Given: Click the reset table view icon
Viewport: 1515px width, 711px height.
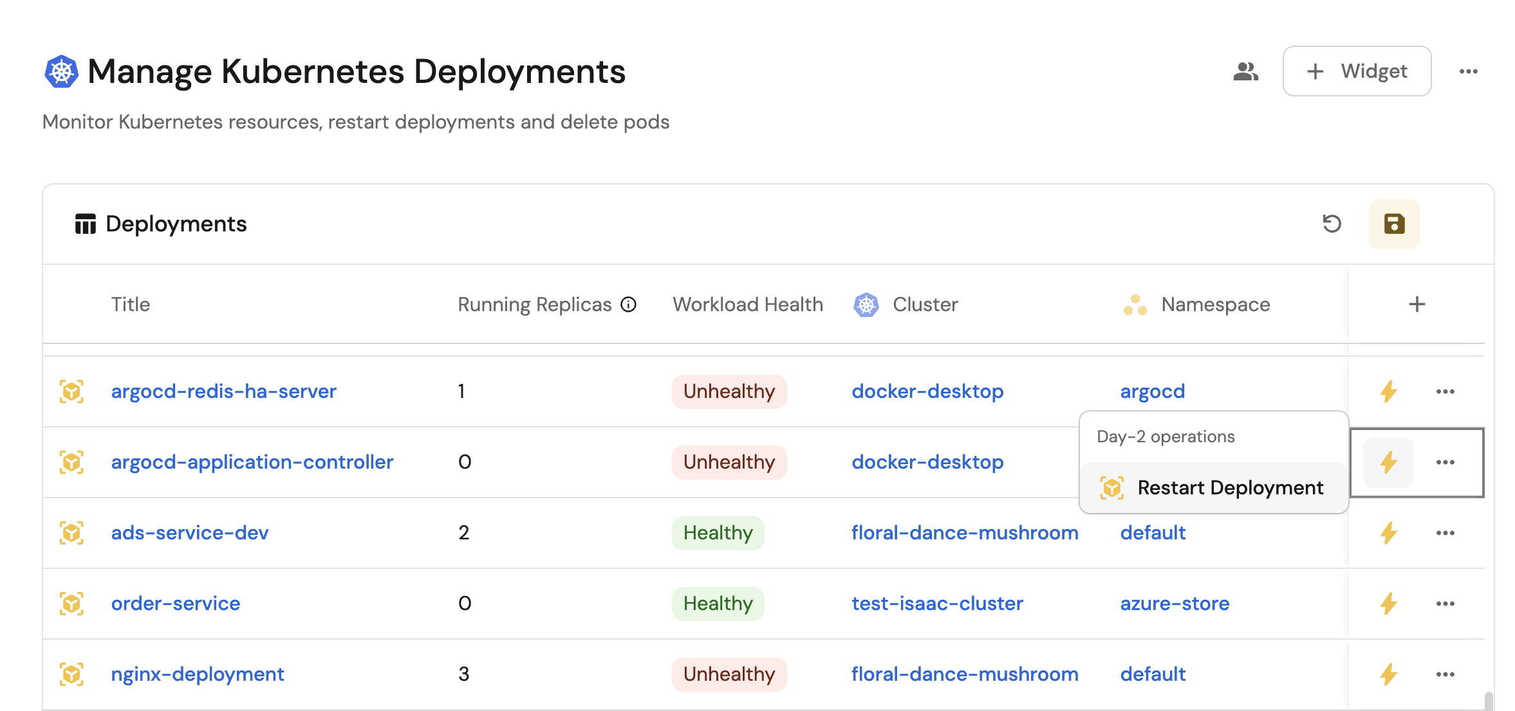Looking at the screenshot, I should (1332, 224).
